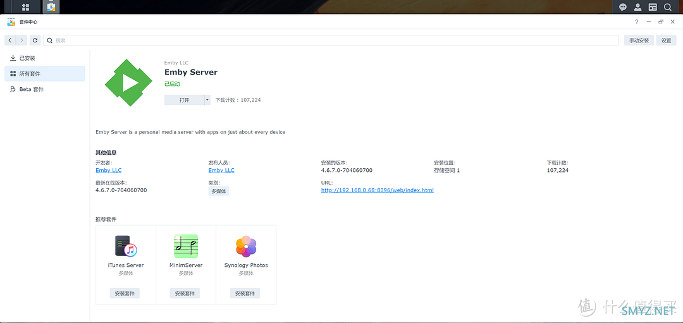Viewport: 683px width, 323px height.
Task: Go back with the left arrow
Action: (x=10, y=40)
